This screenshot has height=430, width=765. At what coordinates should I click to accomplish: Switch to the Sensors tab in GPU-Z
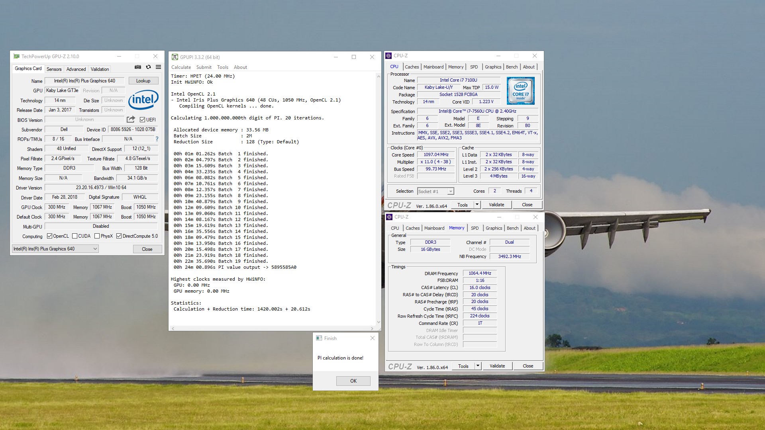54,69
